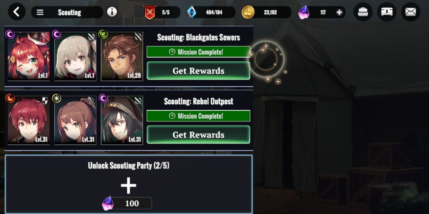
Task: Add more purple gems with plus
Action: (339, 12)
